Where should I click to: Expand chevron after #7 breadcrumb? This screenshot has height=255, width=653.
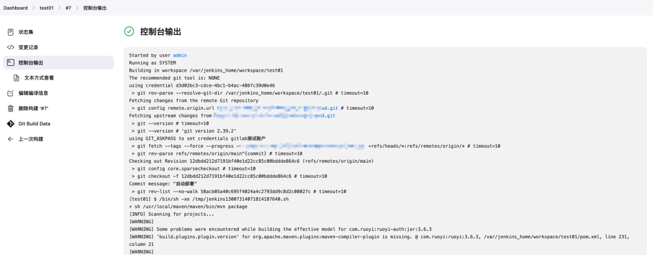(77, 8)
